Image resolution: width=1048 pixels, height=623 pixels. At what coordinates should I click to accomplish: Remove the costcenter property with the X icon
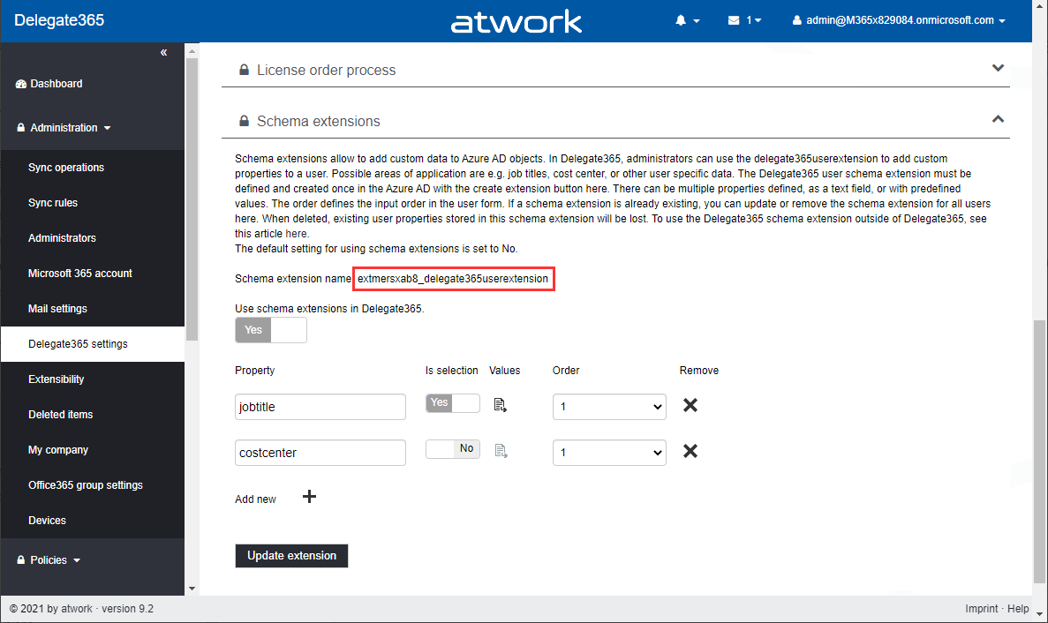pos(690,451)
